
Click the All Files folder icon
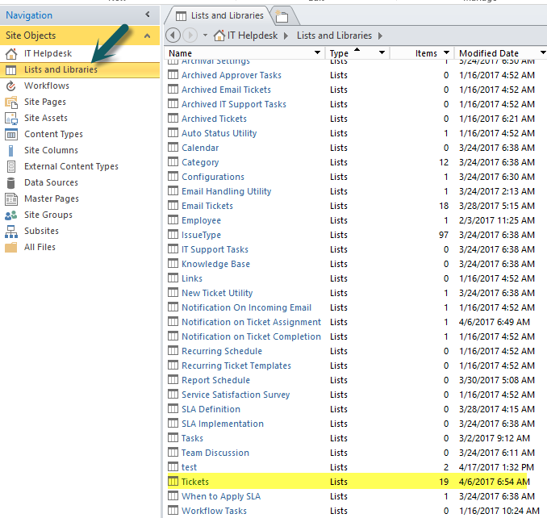[x=11, y=248]
